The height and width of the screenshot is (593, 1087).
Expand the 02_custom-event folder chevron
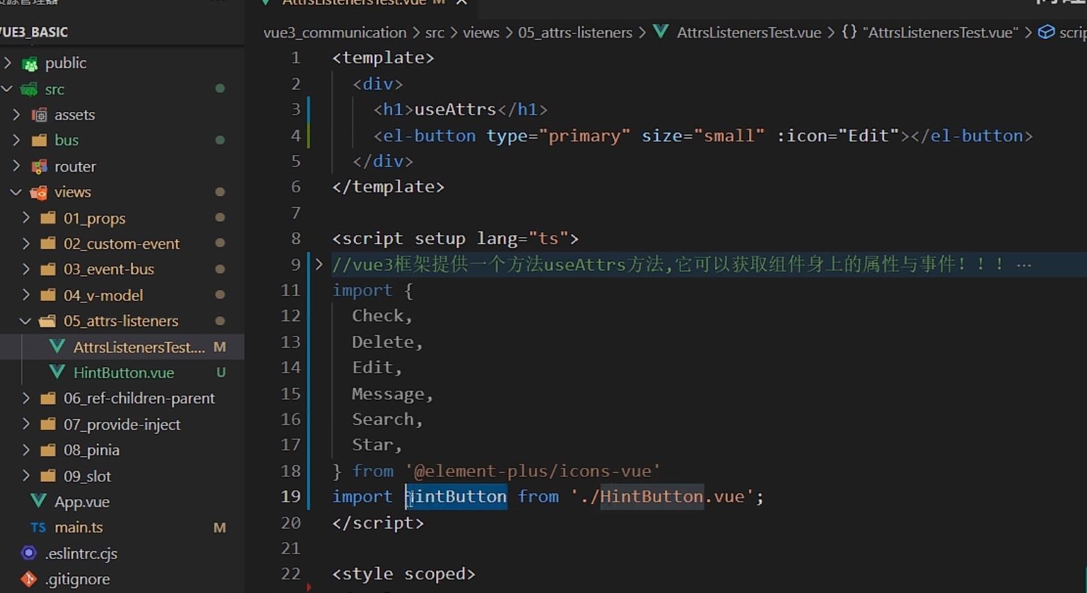point(26,243)
